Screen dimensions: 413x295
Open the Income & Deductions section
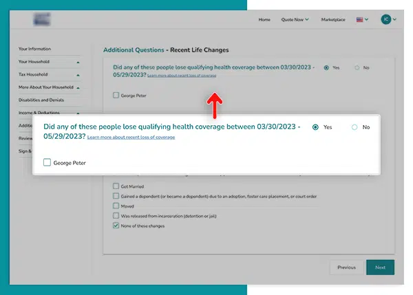click(39, 113)
